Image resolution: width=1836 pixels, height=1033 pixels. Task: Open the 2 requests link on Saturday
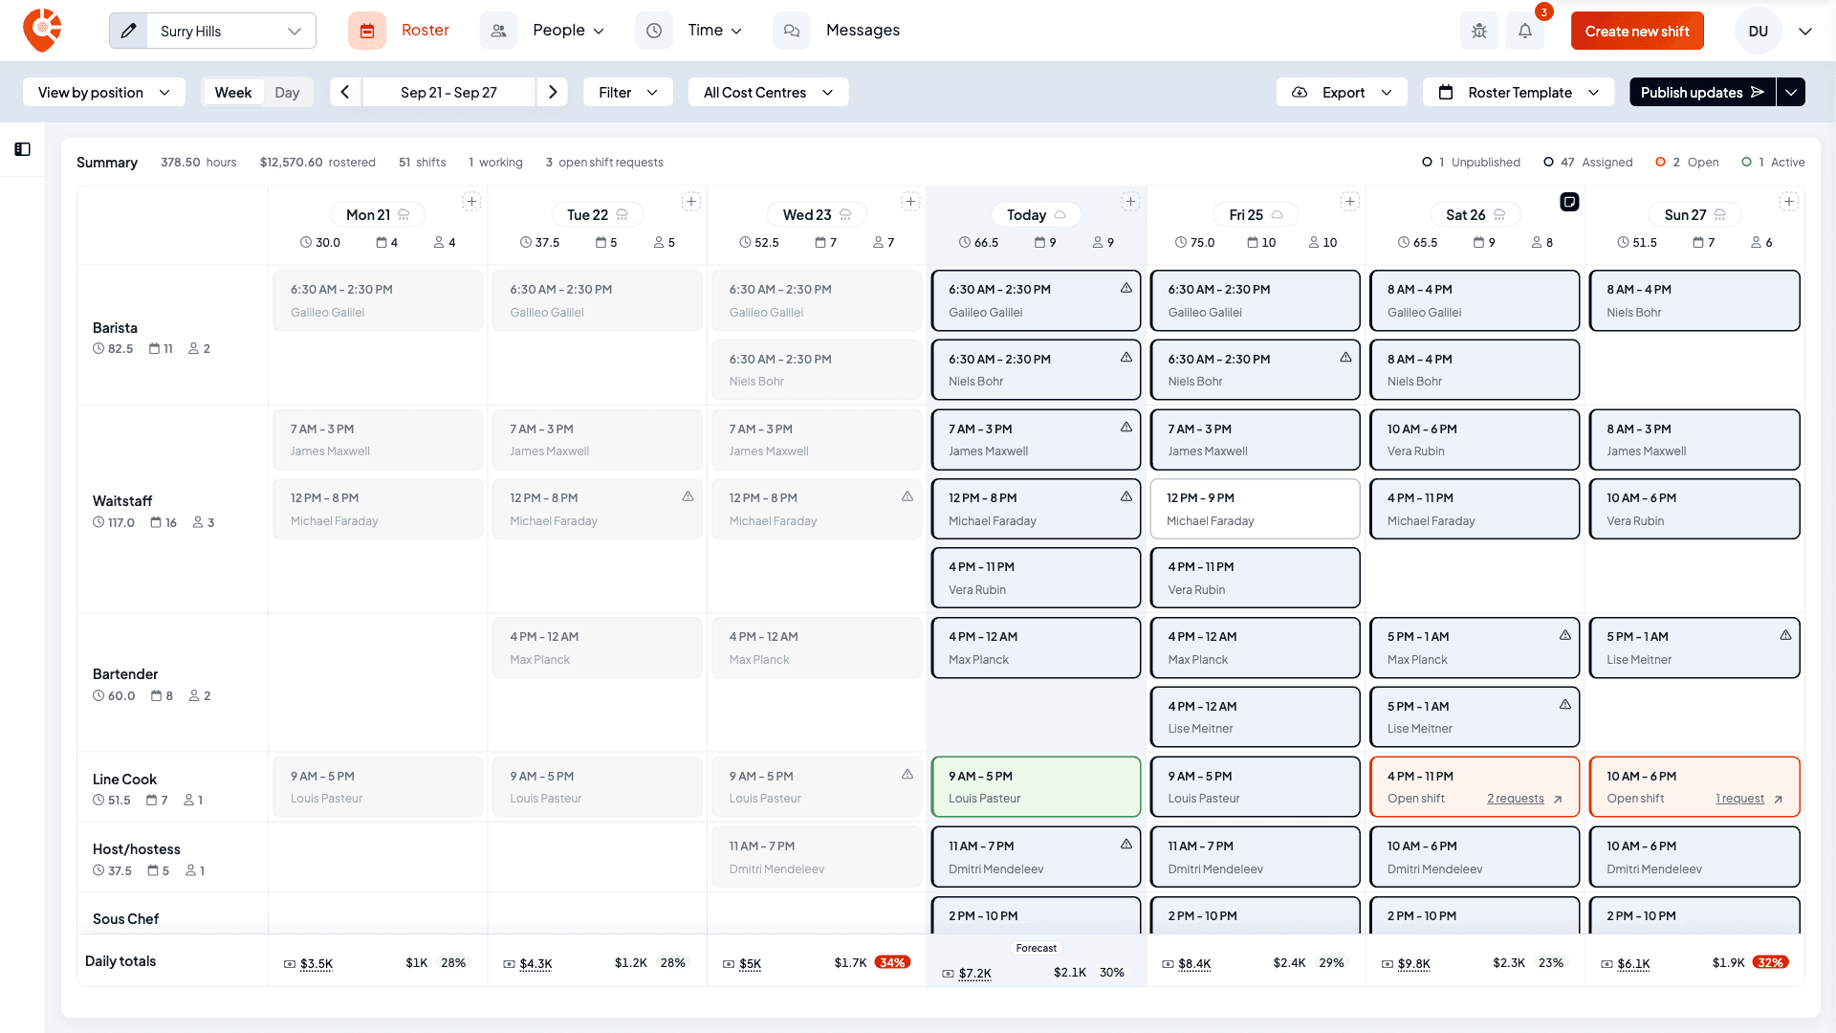[x=1515, y=799]
